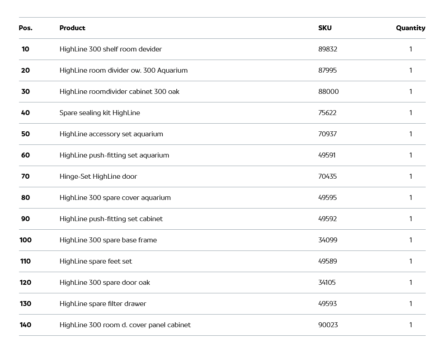Image resolution: width=437 pixels, height=357 pixels.
Task: Click position number 140
Action: (25, 325)
